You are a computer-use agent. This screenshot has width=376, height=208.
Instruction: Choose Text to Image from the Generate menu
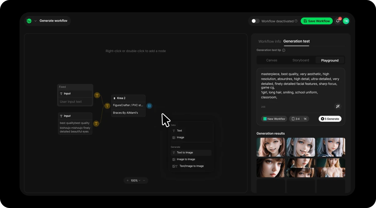[x=191, y=153]
